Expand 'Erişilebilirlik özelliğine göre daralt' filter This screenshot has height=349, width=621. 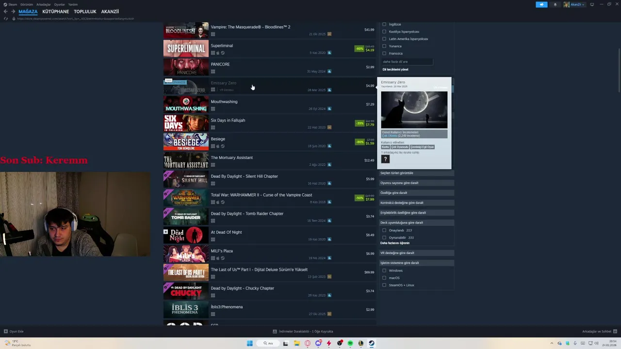pos(416,213)
